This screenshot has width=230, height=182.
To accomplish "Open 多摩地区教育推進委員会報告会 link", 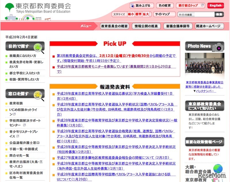I will 114,158.
